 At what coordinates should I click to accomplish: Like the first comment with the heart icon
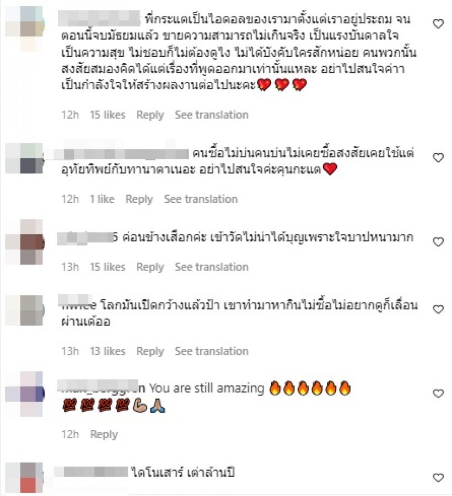pyautogui.click(x=438, y=24)
